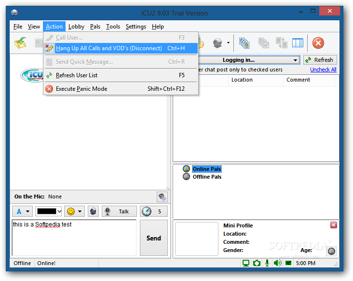The image size is (353, 281).
Task: Click the Refresh button
Action: coord(320,60)
